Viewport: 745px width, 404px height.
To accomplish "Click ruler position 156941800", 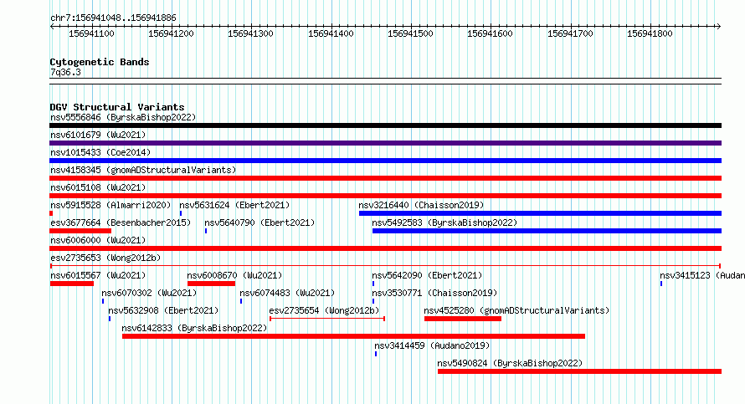I will (650, 33).
